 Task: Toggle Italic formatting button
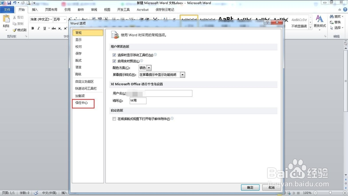39,28
